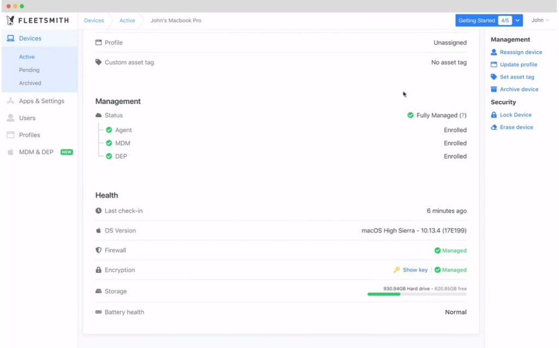Click the Erase device eraser icon
Image resolution: width=559 pixels, height=348 pixels.
(x=493, y=127)
